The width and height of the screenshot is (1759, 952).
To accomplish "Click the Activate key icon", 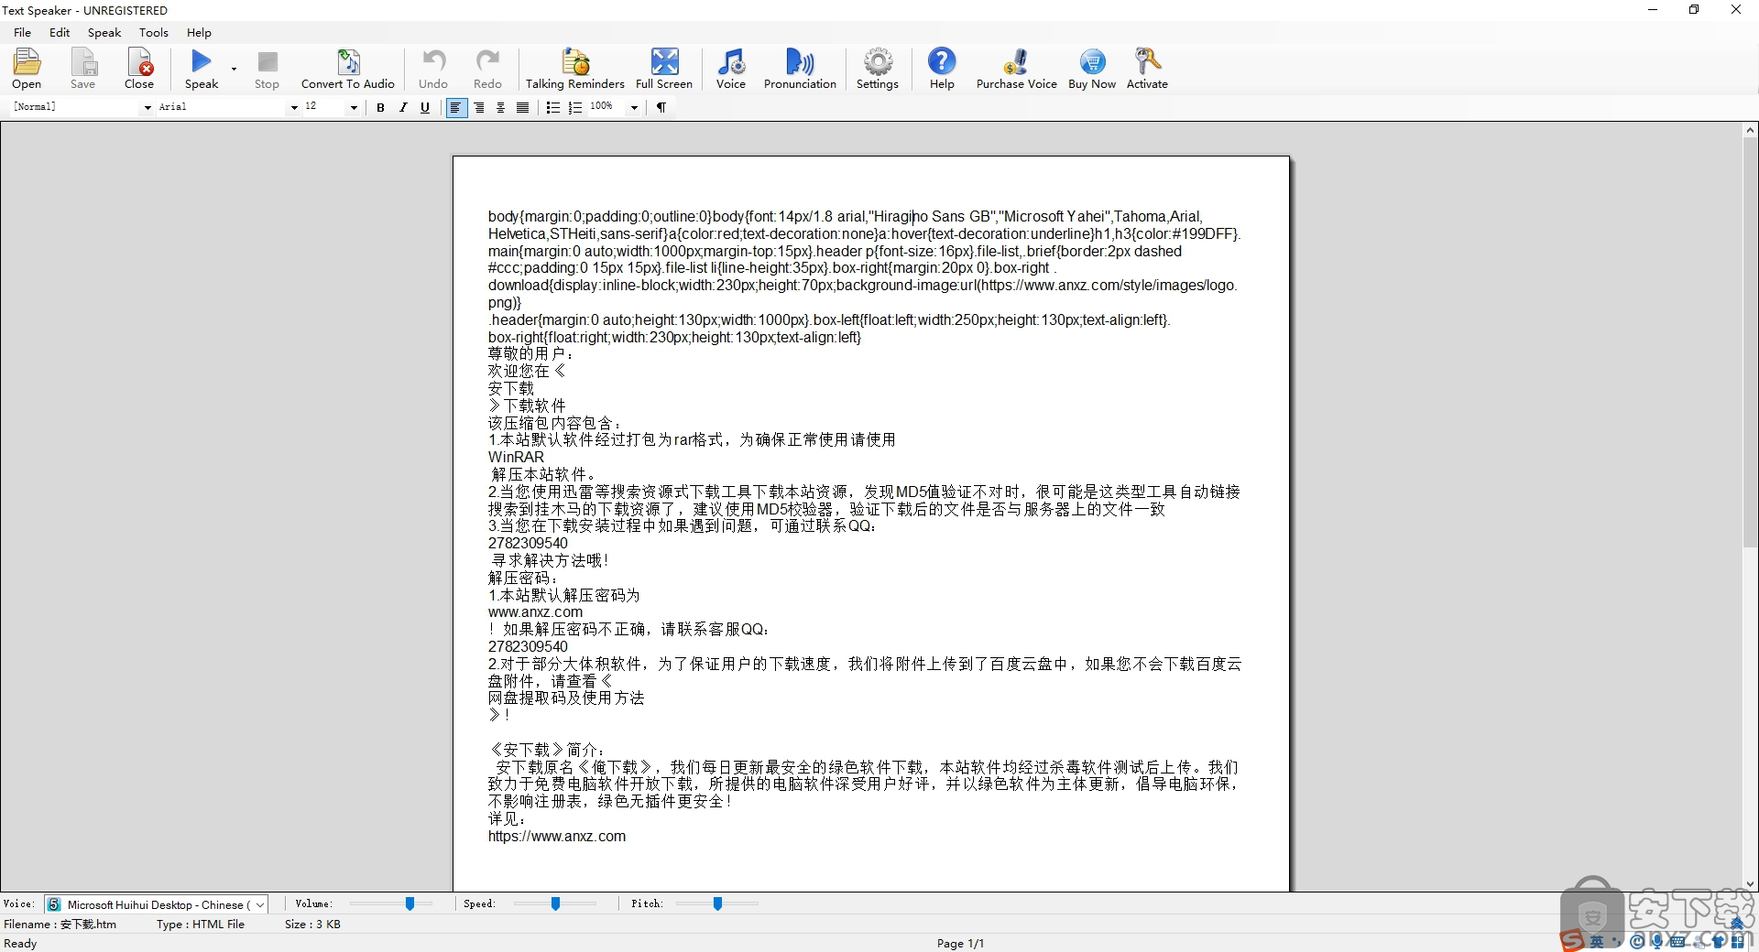I will coord(1147,69).
